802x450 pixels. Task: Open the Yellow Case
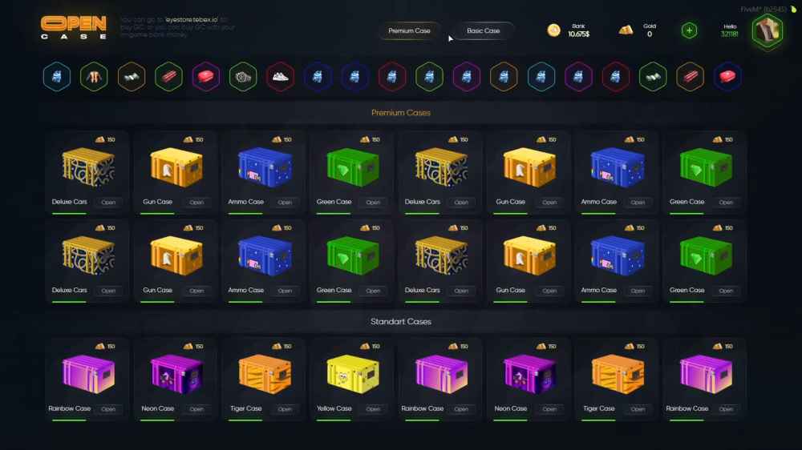(373, 409)
